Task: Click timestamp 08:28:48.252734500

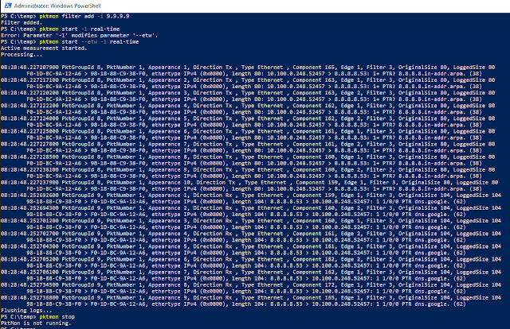Action: [x=29, y=285]
